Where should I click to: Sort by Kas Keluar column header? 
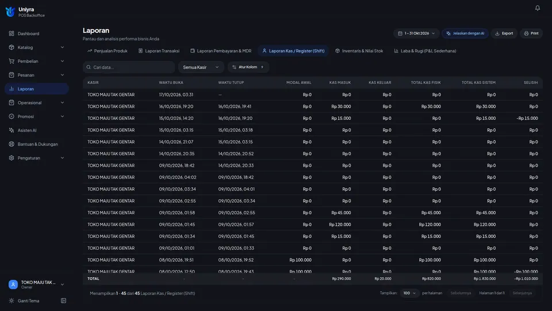(380, 82)
